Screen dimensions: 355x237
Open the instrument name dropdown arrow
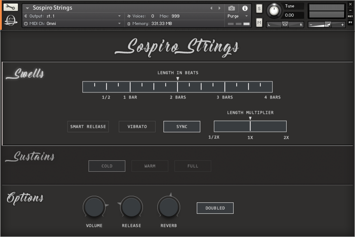[x=28, y=8]
